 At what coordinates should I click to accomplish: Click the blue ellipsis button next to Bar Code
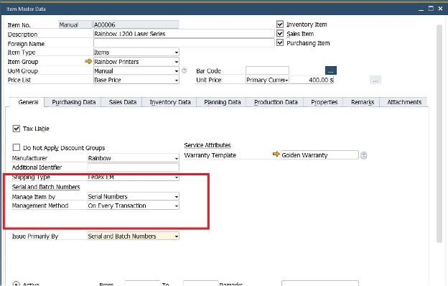coord(331,70)
